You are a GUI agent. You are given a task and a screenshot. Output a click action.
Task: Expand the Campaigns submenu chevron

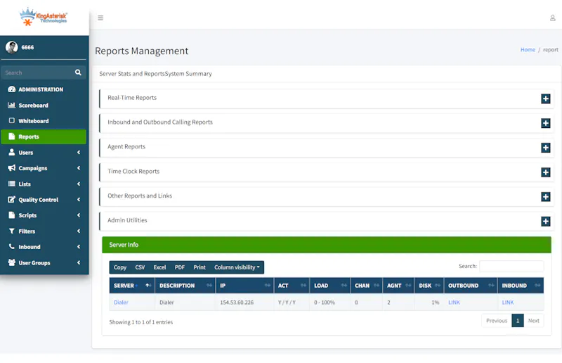79,167
